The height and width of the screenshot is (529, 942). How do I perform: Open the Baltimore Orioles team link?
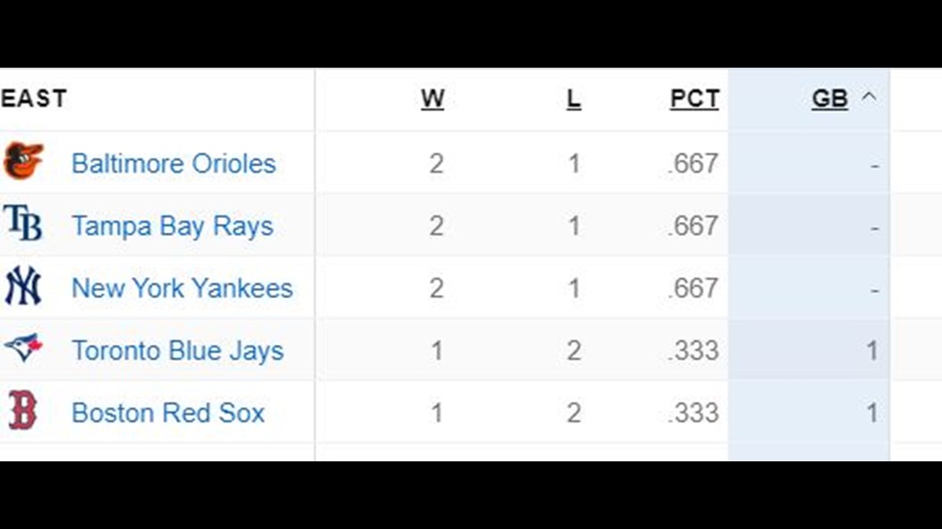coord(174,163)
